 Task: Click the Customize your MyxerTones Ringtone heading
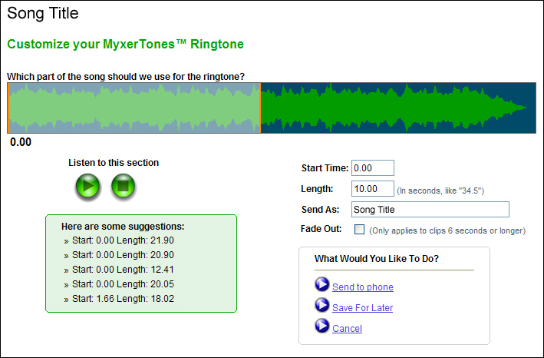pyautogui.click(x=125, y=44)
